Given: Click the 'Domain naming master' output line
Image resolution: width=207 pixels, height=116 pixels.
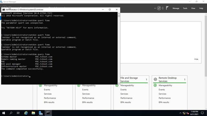Looking at the screenshot, I should 27,59.
